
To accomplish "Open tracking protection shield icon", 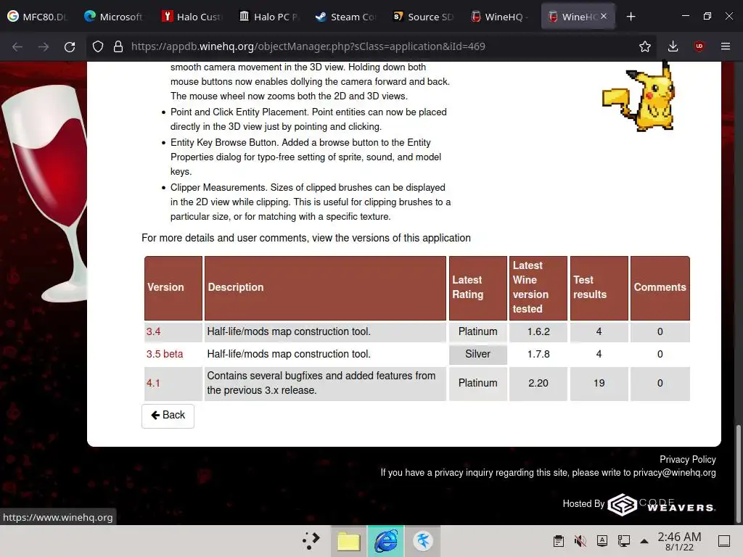I will pyautogui.click(x=98, y=46).
